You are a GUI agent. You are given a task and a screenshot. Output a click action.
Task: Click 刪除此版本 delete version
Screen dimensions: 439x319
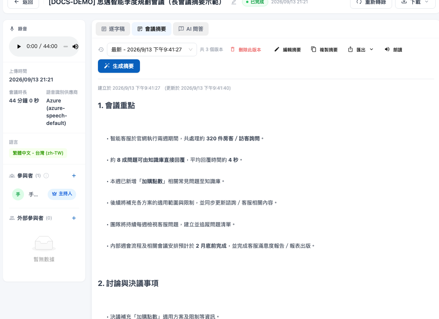(246, 50)
